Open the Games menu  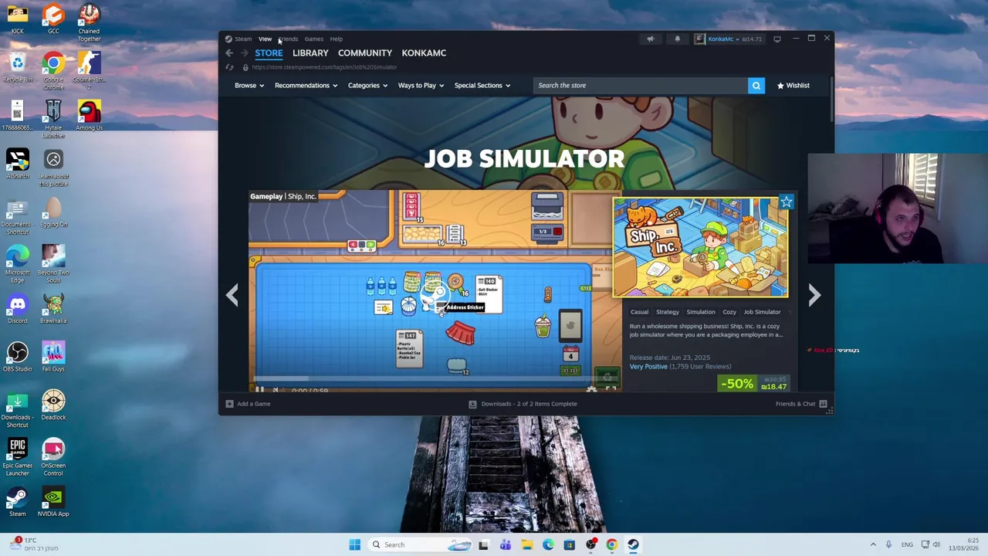[x=313, y=39]
